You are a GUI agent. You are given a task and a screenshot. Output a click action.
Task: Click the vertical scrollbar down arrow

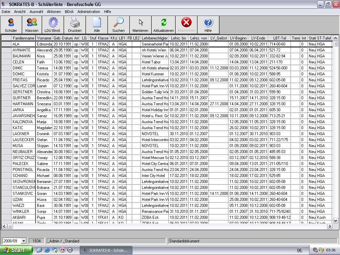335,220
